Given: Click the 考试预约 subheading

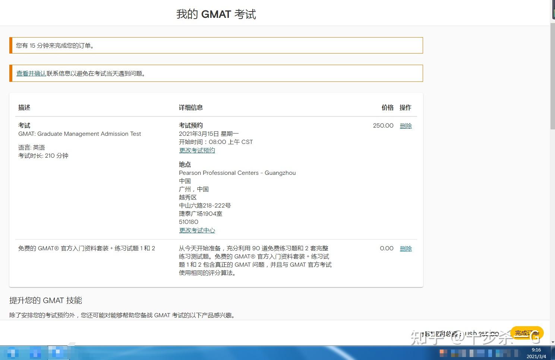Looking at the screenshot, I should (191, 125).
